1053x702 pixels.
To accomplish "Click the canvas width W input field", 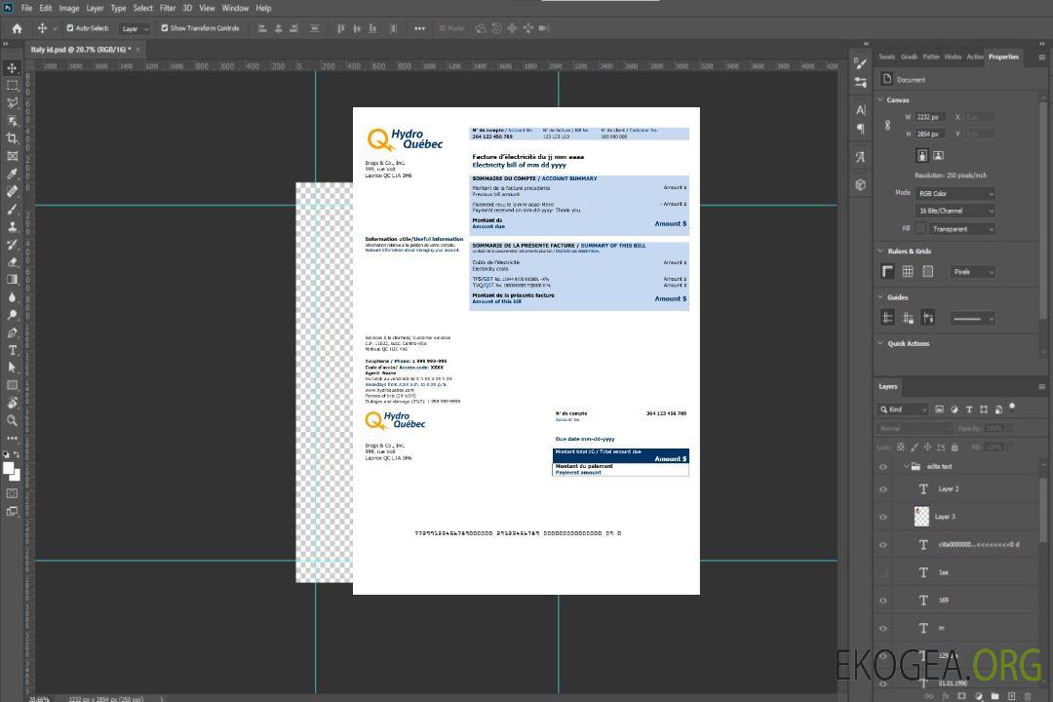I will tap(931, 117).
